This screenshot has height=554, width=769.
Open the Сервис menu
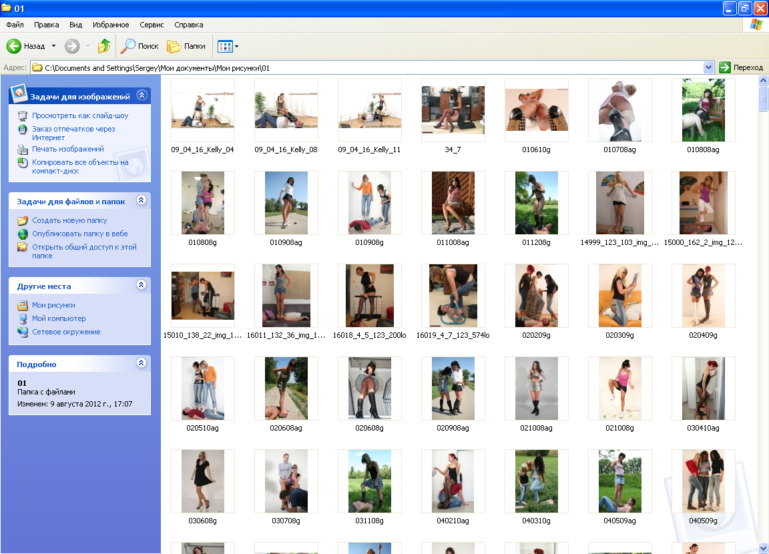pos(152,25)
